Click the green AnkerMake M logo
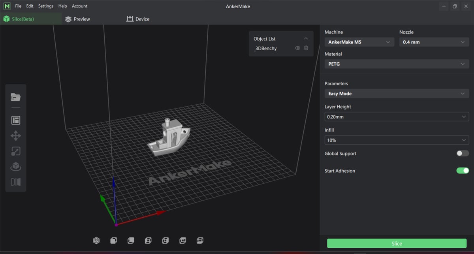This screenshot has height=254, width=474. (x=7, y=6)
